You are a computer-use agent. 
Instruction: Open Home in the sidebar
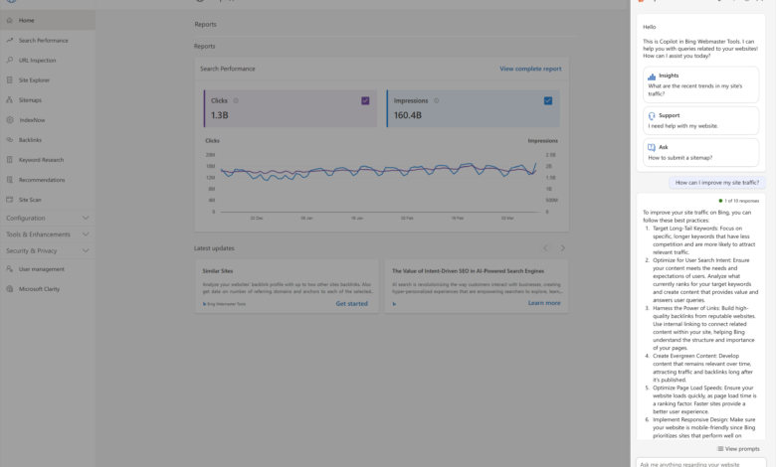[48, 20]
